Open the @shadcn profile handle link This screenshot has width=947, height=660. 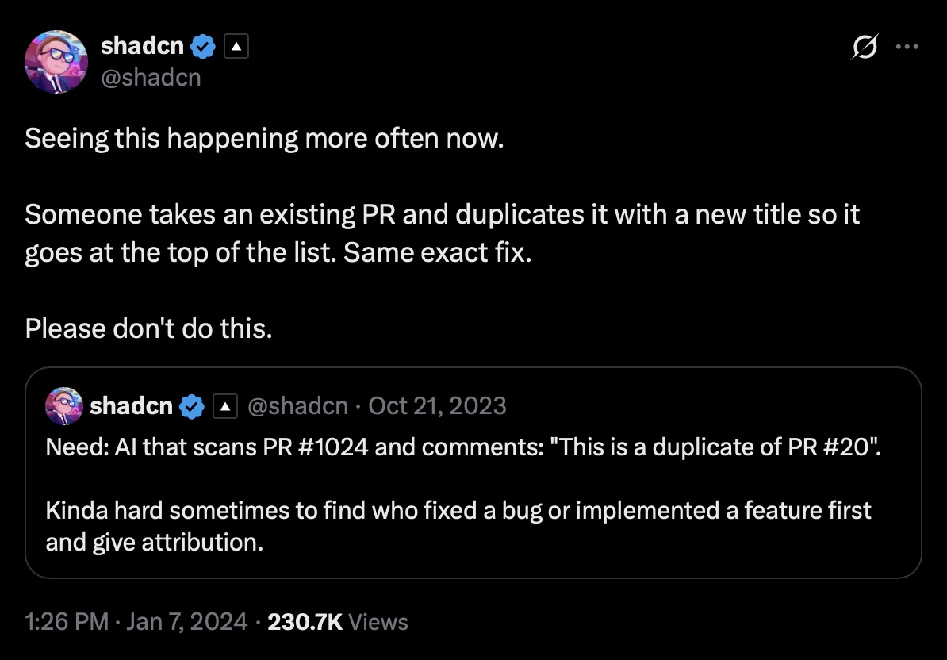(x=151, y=77)
